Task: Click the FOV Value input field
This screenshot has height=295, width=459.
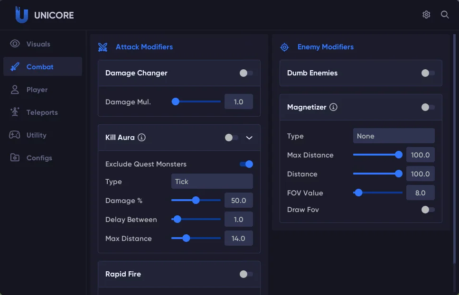Action: [x=420, y=193]
